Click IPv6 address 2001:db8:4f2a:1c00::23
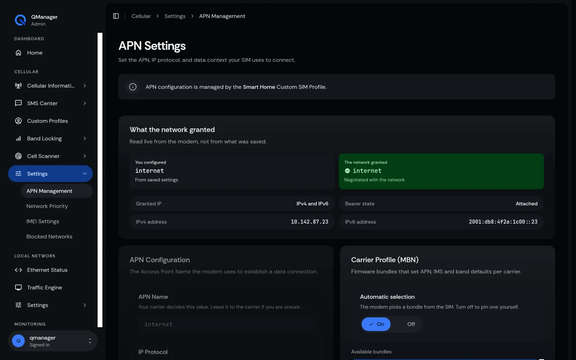576x360 pixels. [503, 222]
